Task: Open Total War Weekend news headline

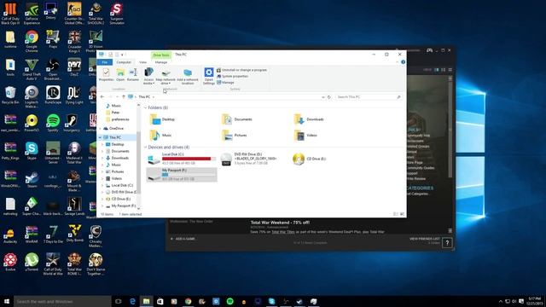Action: click(280, 223)
